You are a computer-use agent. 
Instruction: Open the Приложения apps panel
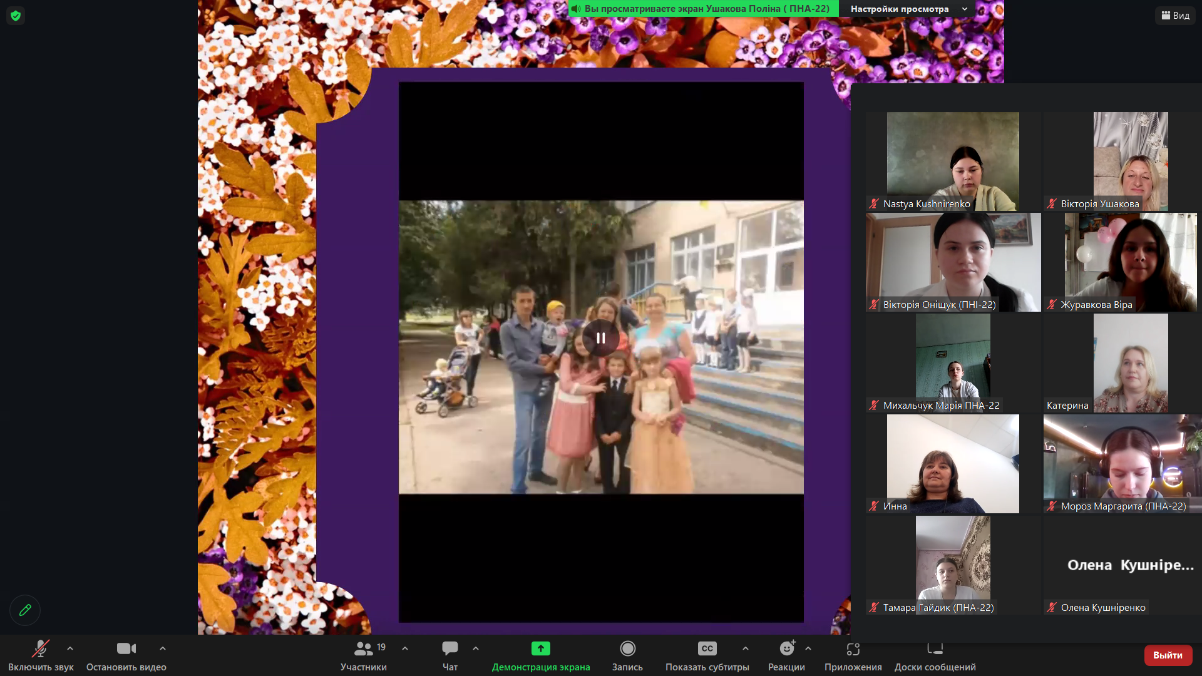pyautogui.click(x=853, y=655)
